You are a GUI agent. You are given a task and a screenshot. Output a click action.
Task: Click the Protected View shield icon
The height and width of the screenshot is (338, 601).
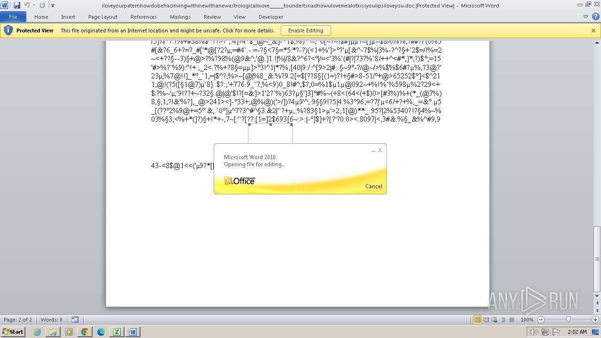coord(8,31)
